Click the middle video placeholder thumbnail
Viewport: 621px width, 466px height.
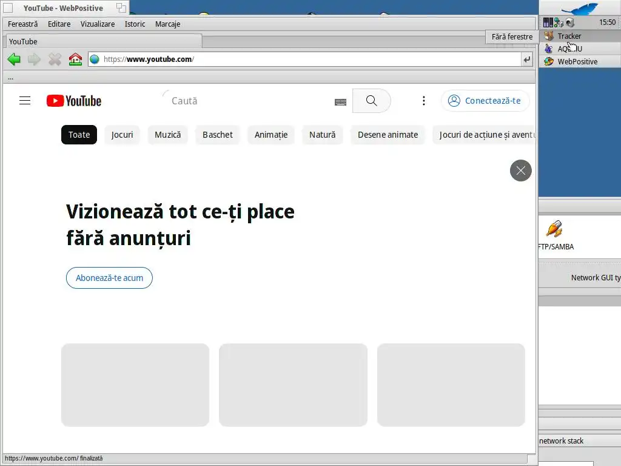point(293,385)
